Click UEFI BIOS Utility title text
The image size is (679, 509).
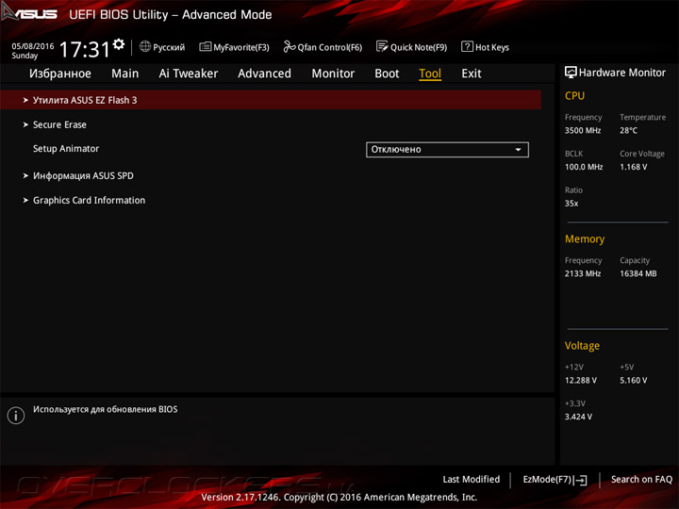(x=170, y=15)
